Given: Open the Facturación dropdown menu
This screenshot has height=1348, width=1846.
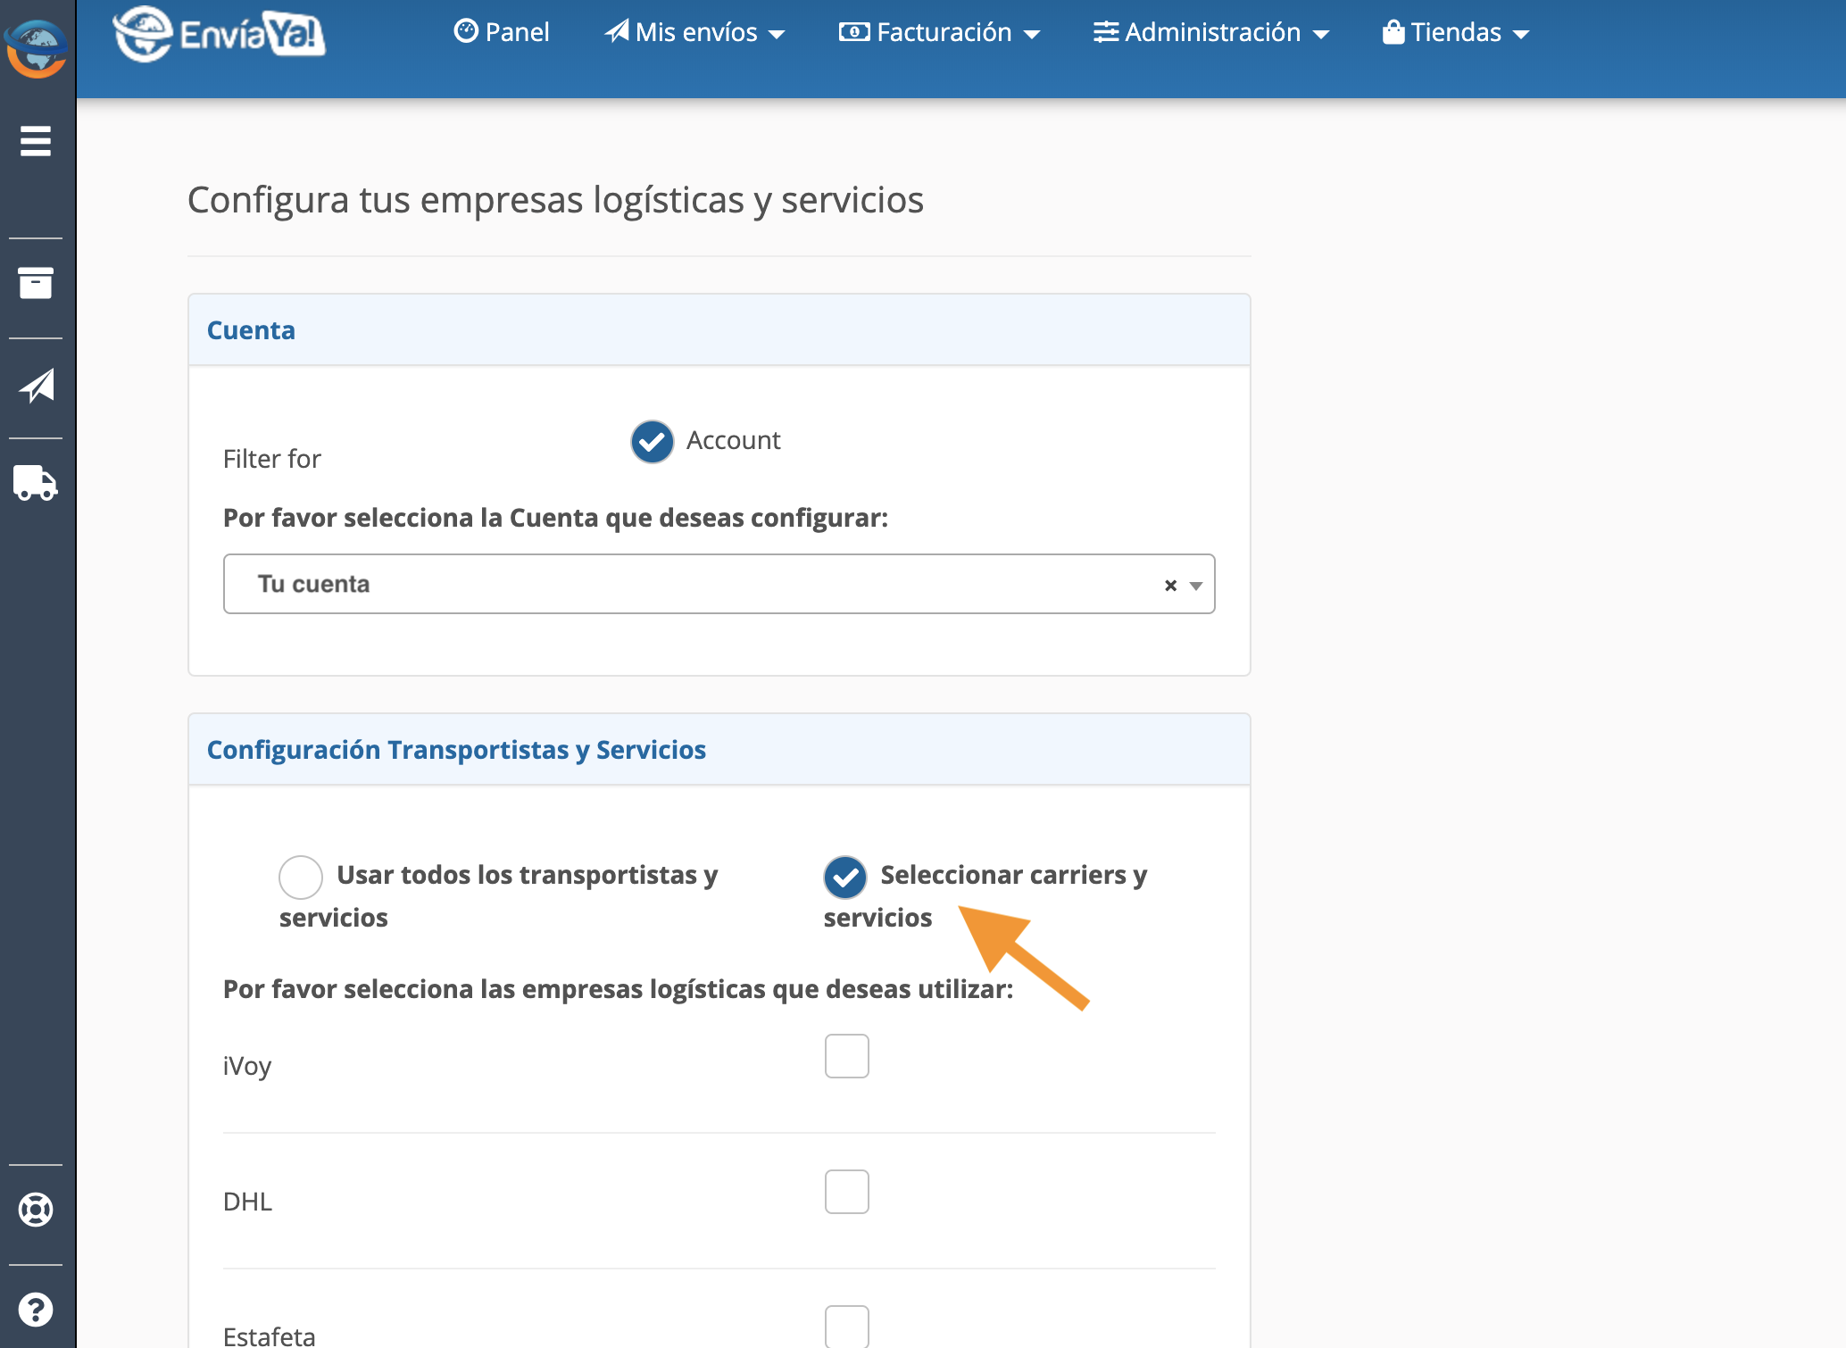Looking at the screenshot, I should point(940,33).
